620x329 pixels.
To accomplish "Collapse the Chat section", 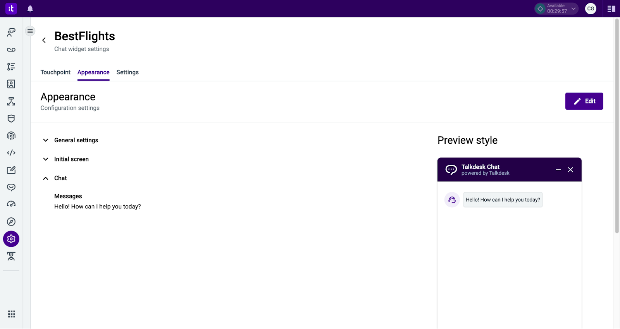I will [46, 178].
